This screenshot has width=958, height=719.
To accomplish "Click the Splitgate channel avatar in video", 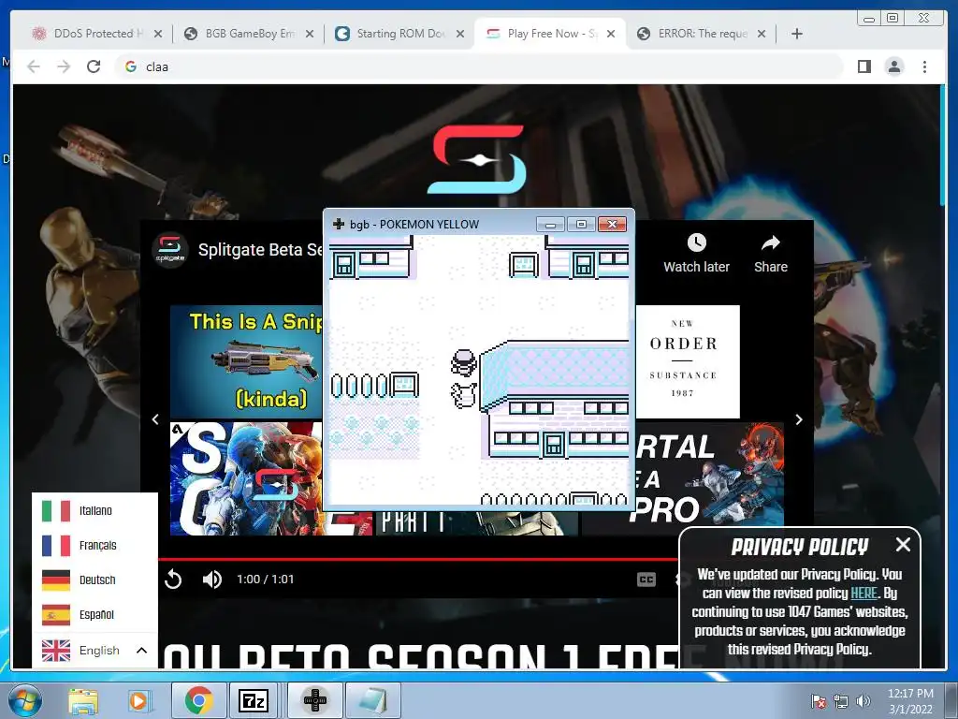I will (169, 249).
